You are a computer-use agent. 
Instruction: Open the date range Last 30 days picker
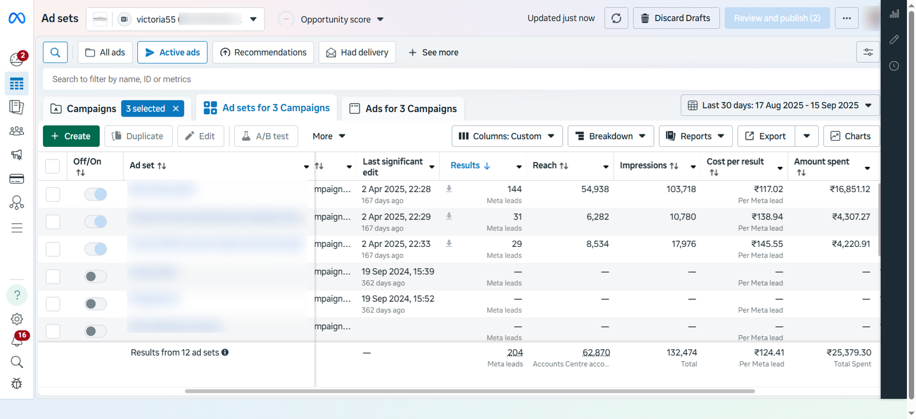click(780, 106)
